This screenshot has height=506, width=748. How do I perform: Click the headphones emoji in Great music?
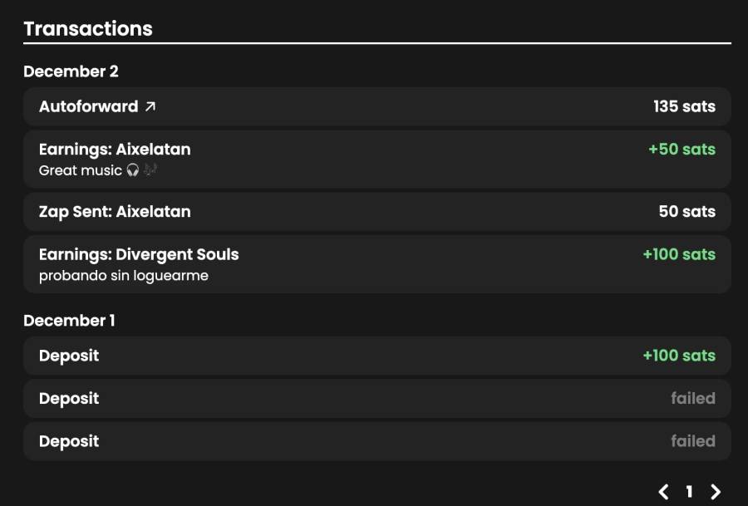(x=133, y=170)
